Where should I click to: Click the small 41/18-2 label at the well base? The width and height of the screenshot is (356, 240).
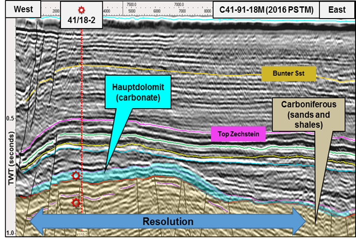click(x=82, y=234)
